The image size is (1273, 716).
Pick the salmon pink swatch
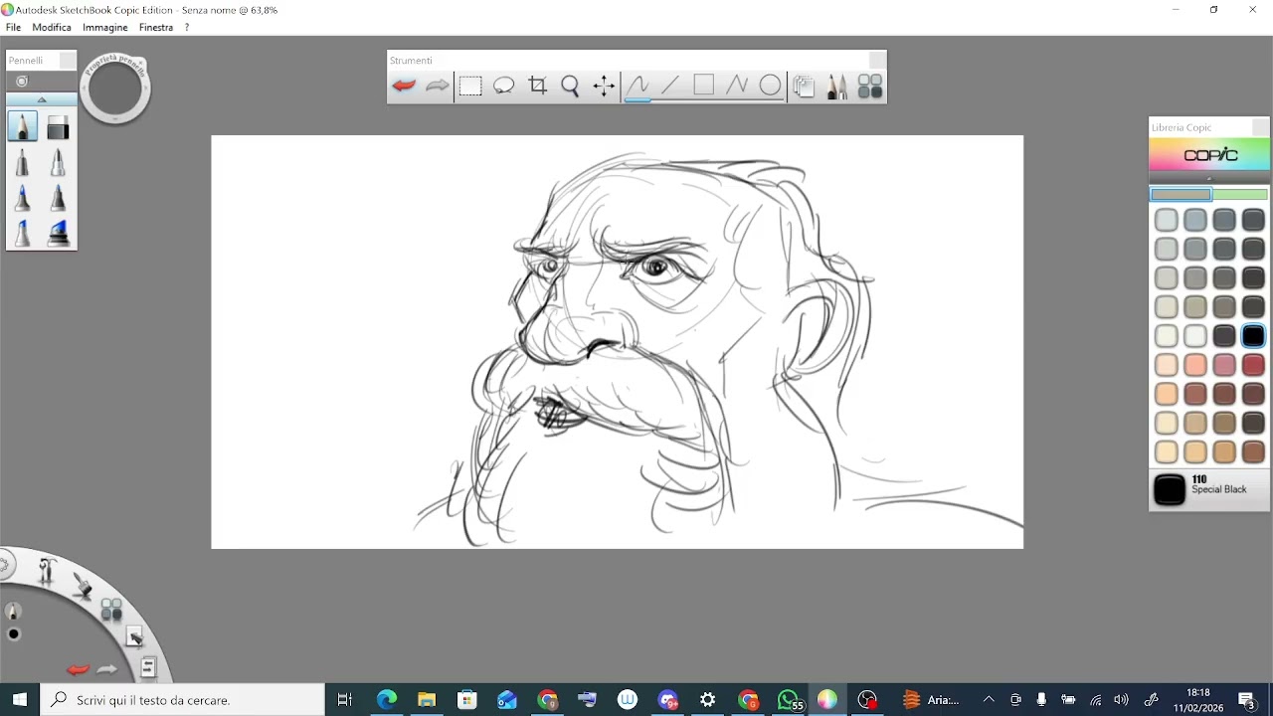(x=1195, y=365)
